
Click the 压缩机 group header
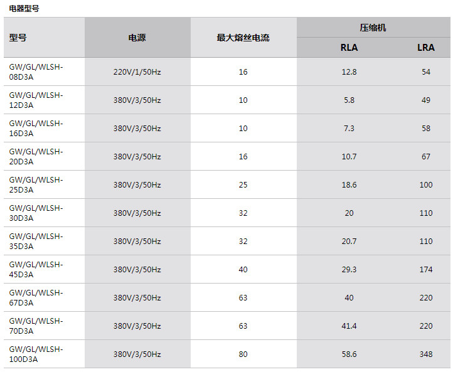tap(373, 28)
